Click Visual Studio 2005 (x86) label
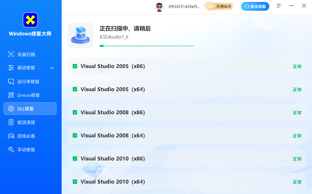This screenshot has height=194, width=312. 113,66
